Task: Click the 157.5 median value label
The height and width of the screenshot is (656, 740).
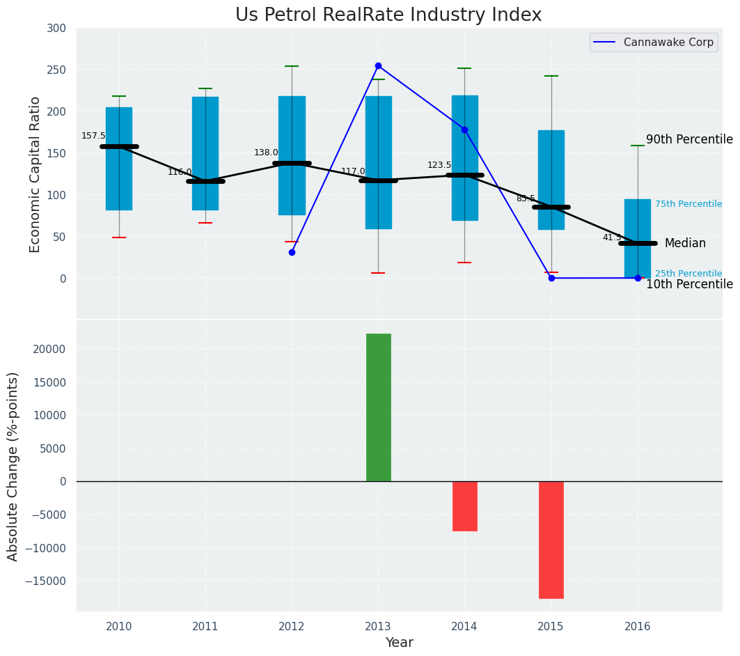Action: pos(93,136)
